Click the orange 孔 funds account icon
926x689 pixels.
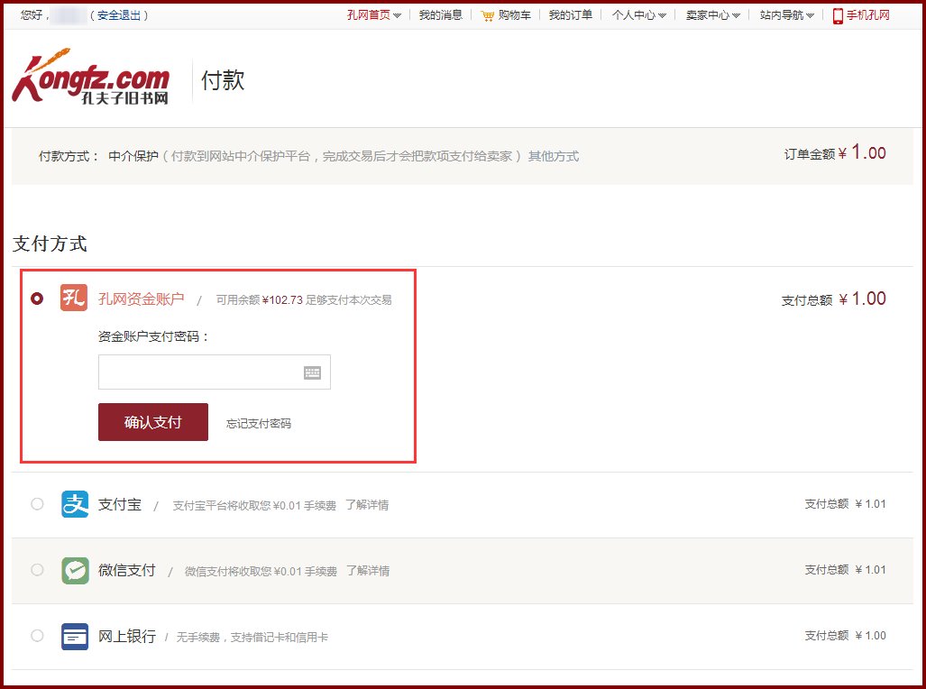coord(73,298)
